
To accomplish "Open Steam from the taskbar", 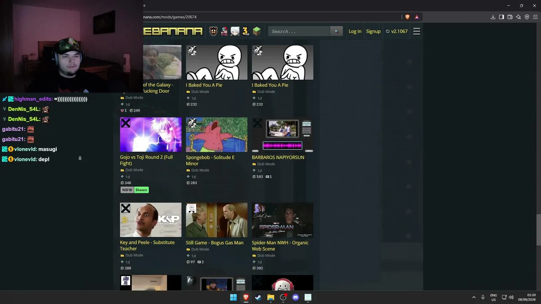I will pos(258,297).
